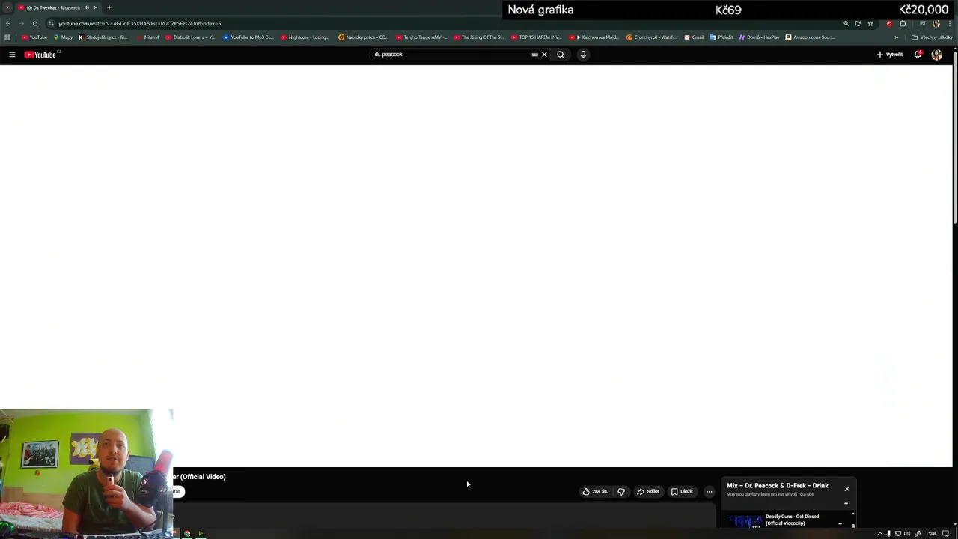Reload the YouTube page
The height and width of the screenshot is (539, 958).
click(35, 24)
